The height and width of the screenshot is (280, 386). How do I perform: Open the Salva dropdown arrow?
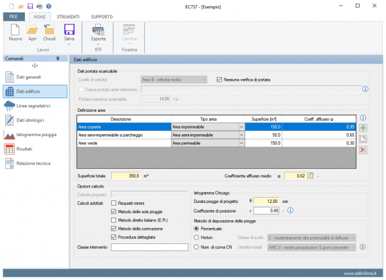[x=69, y=44]
